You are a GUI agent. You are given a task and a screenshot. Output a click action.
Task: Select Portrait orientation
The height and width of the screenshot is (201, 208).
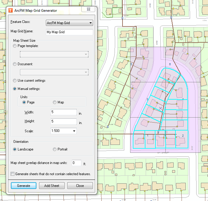pos(55,149)
